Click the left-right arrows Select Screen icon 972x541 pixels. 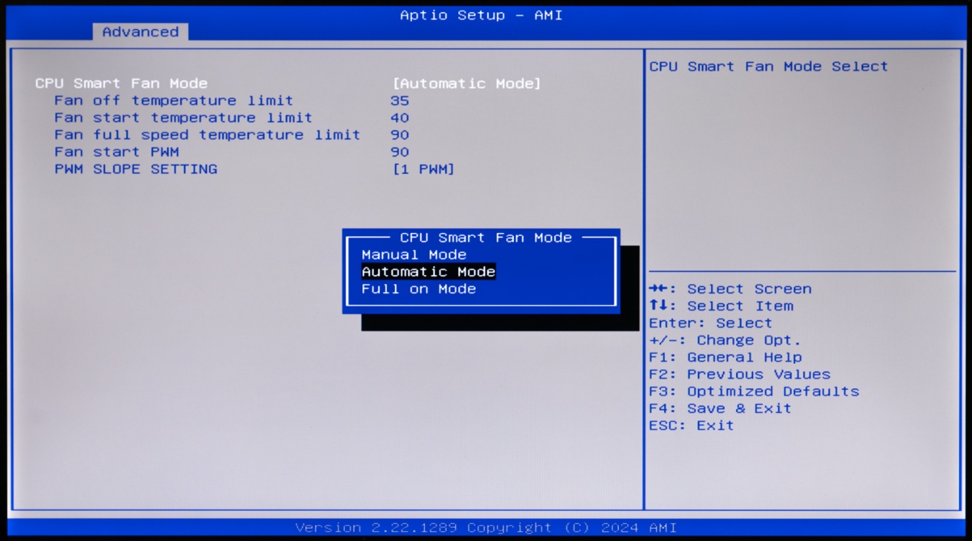[657, 289]
